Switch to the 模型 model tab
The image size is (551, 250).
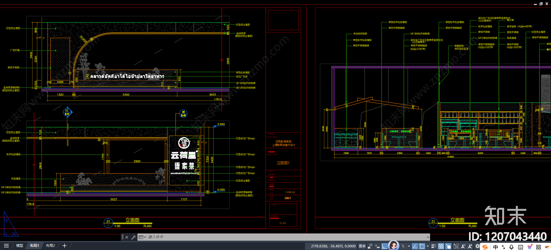pos(20,246)
